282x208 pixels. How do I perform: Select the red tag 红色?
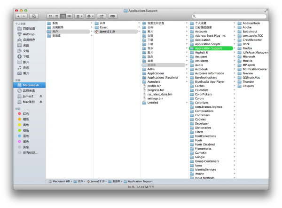point(26,113)
